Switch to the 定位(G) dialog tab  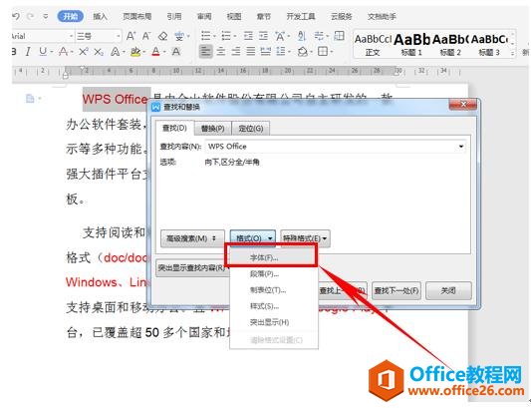pyautogui.click(x=251, y=129)
